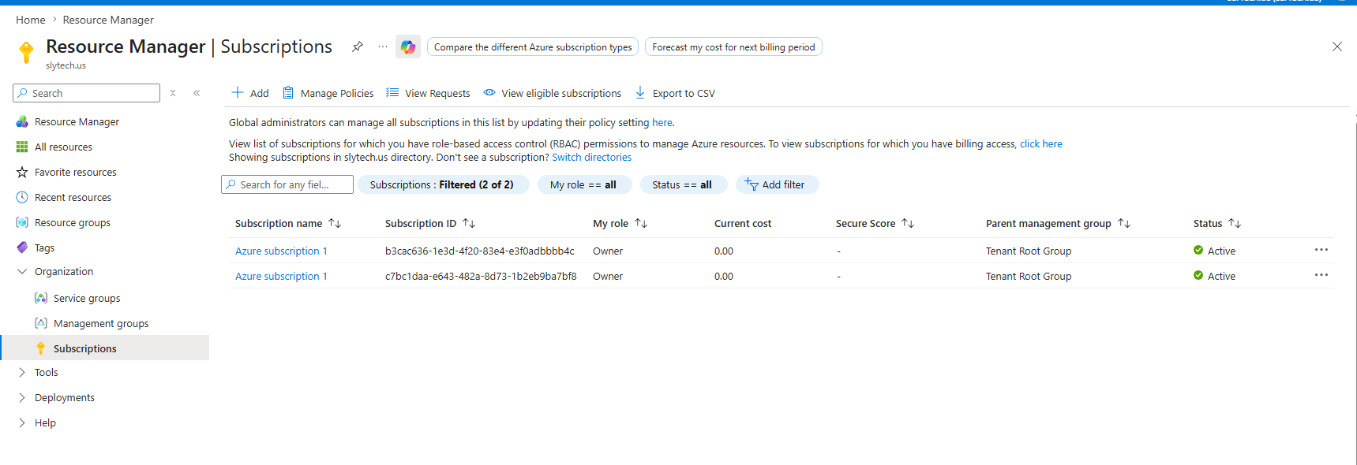
Task: Click Active status in first subscription row
Action: pos(1215,251)
